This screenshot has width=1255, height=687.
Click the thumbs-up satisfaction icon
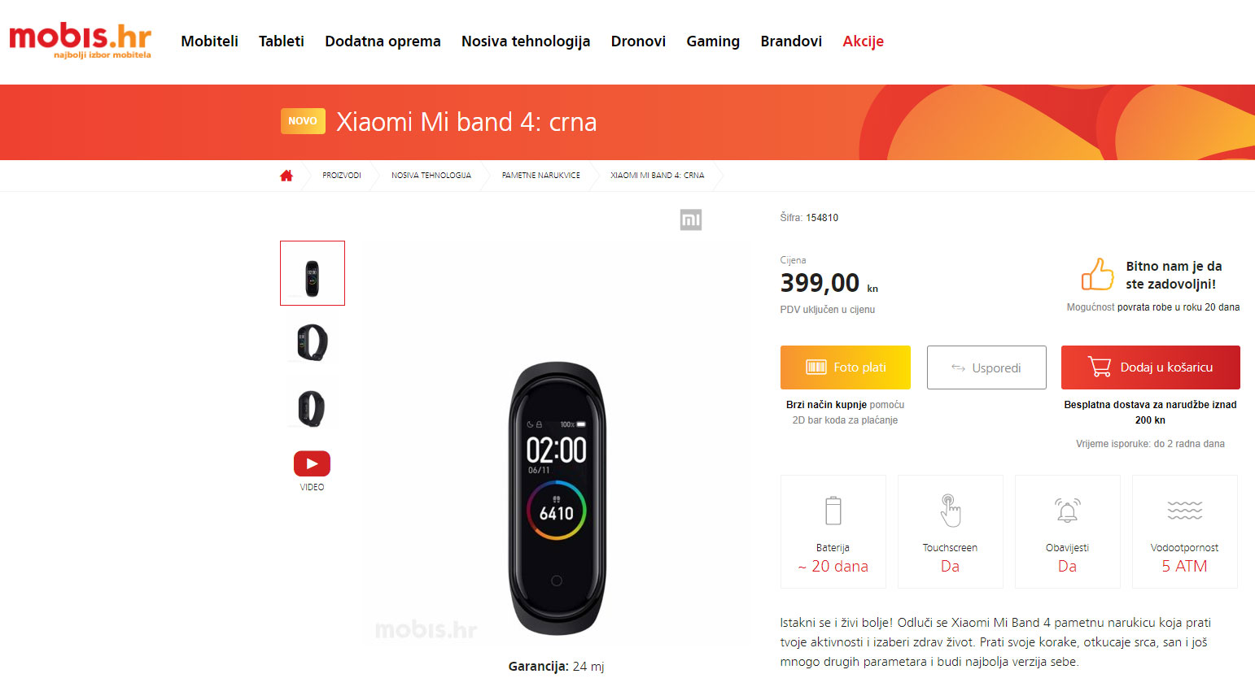click(x=1097, y=274)
